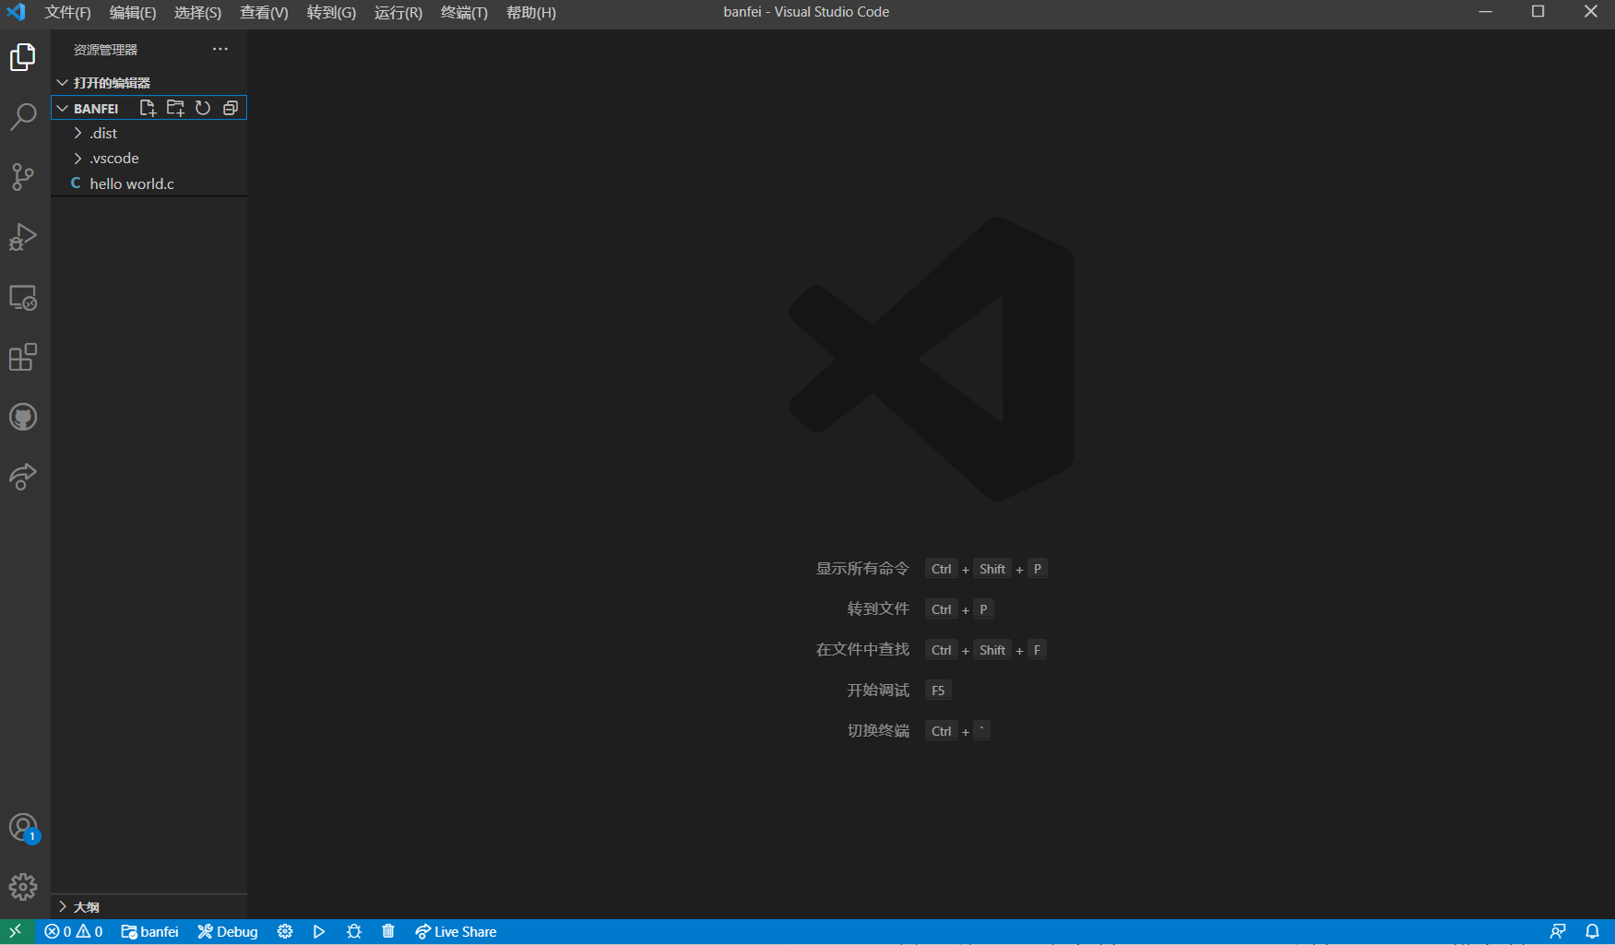Viewport: 1615px width, 945px height.
Task: Open the Remote Explorer view
Action: tap(23, 298)
